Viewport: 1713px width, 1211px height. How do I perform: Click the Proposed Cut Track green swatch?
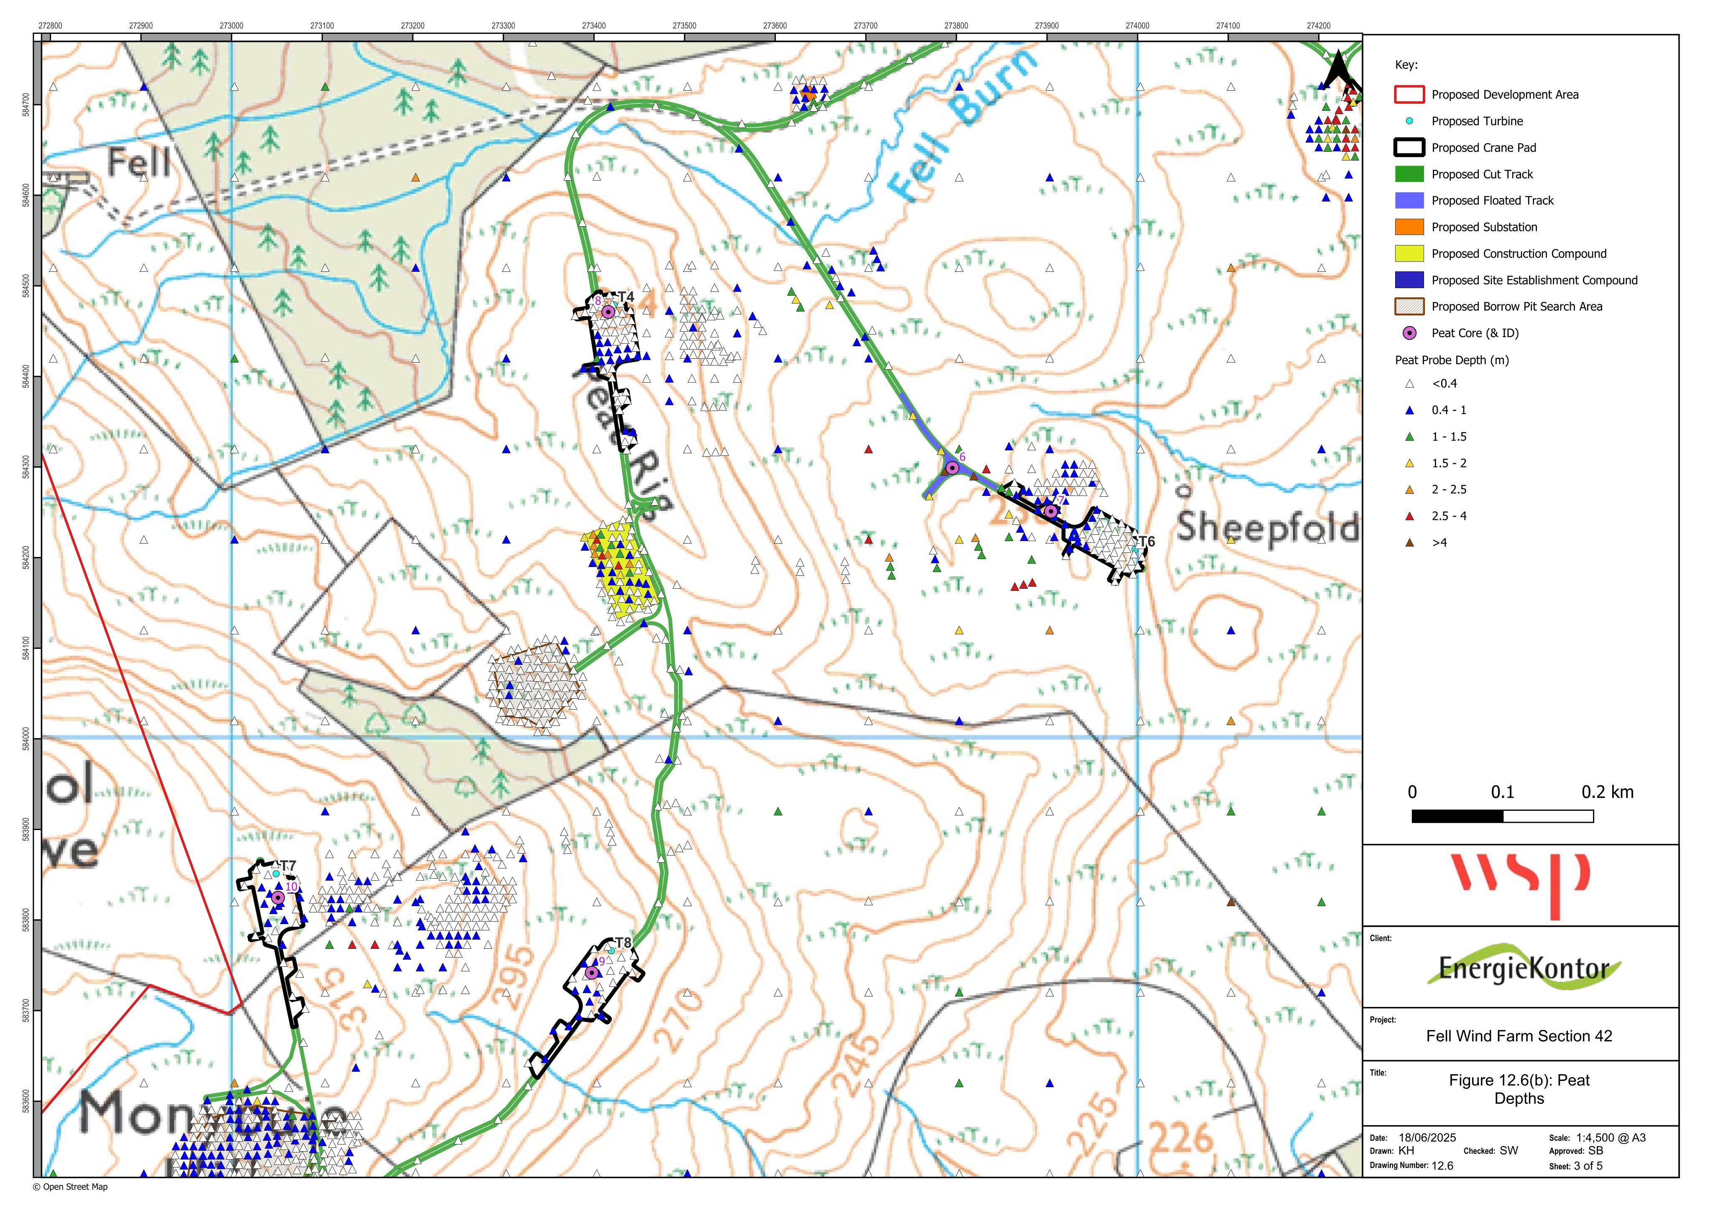click(1409, 174)
